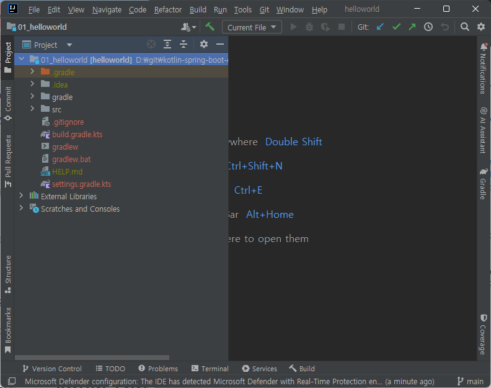The width and height of the screenshot is (491, 388).
Task: Click the Microsoft Defender status message
Action: 229,381
